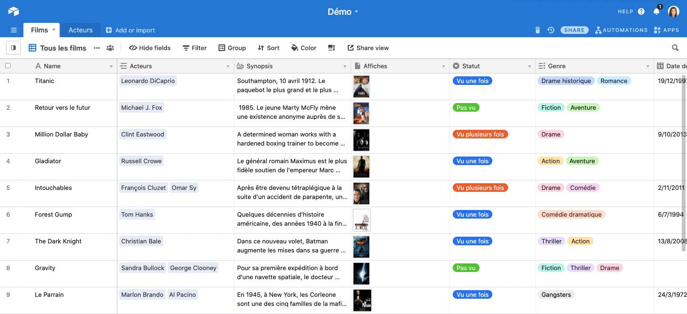
Task: Open the Filter options
Action: [x=195, y=48]
